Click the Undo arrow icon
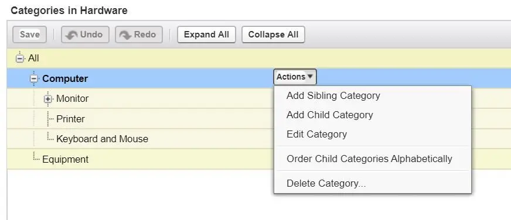 [x=71, y=35]
